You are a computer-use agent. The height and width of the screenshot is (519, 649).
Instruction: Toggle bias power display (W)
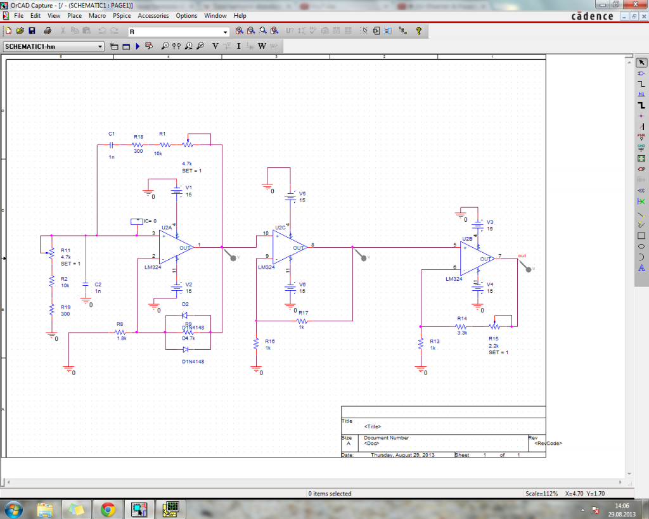coord(261,46)
